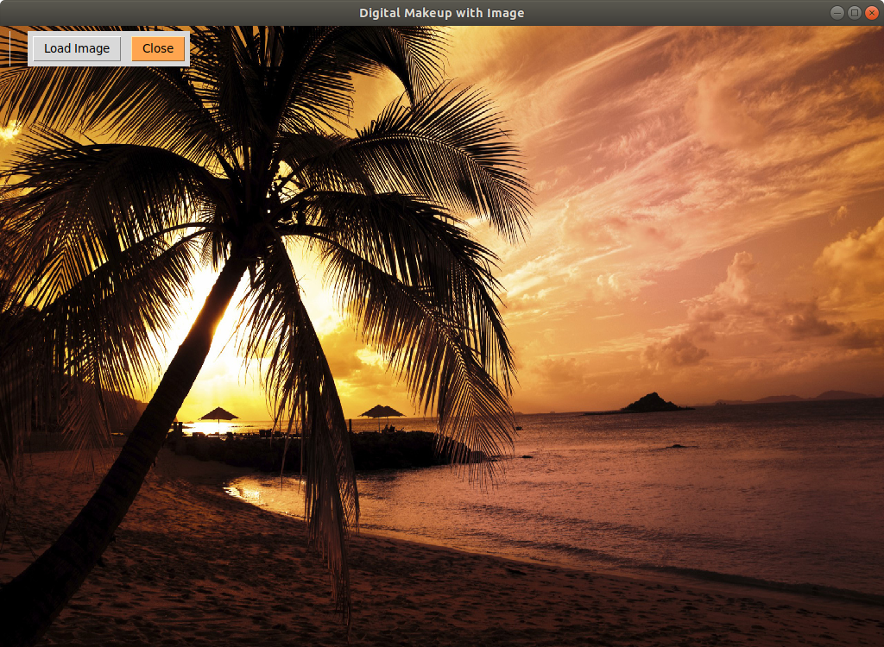
Task: Minimize the Digital Makeup window
Action: pyautogui.click(x=837, y=12)
